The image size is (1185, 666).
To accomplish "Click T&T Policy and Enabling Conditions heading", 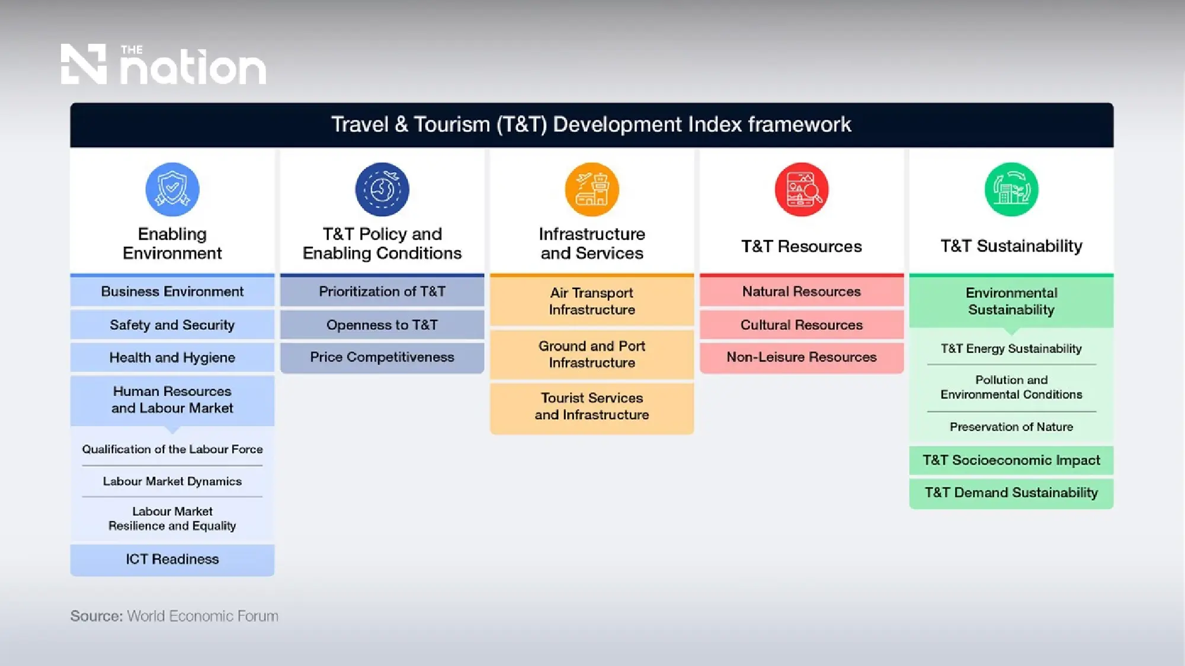I will [382, 243].
